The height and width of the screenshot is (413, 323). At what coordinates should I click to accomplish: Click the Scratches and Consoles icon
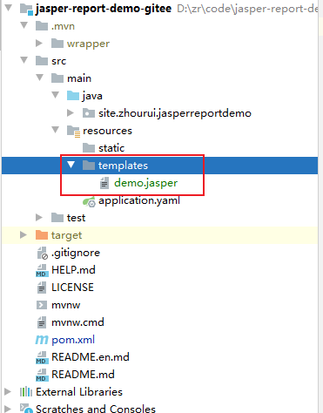(x=26, y=408)
